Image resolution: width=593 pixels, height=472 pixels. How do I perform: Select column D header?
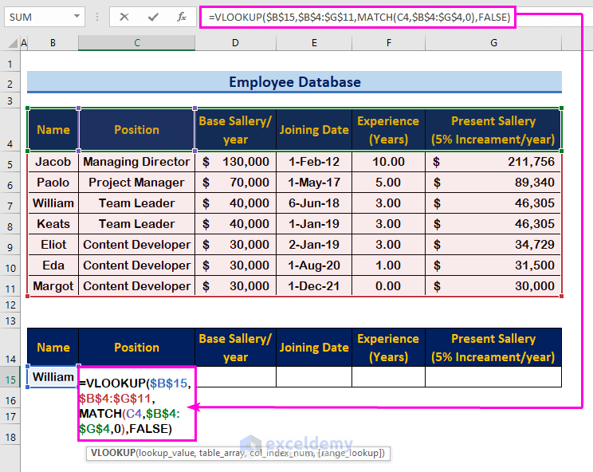coord(235,42)
